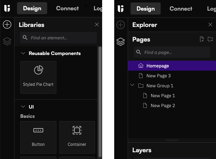The width and height of the screenshot is (216, 159).
Task: Collapse the New Group 1 folder
Action: point(132,85)
